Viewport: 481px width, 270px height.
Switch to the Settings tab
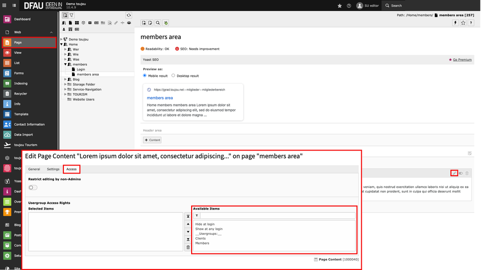click(53, 169)
